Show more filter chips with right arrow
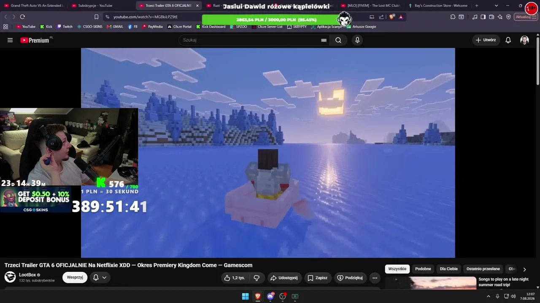Image resolution: width=540 pixels, height=303 pixels. click(x=524, y=269)
